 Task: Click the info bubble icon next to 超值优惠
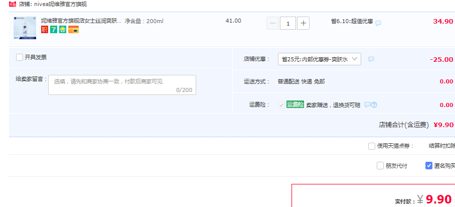coord(378,23)
